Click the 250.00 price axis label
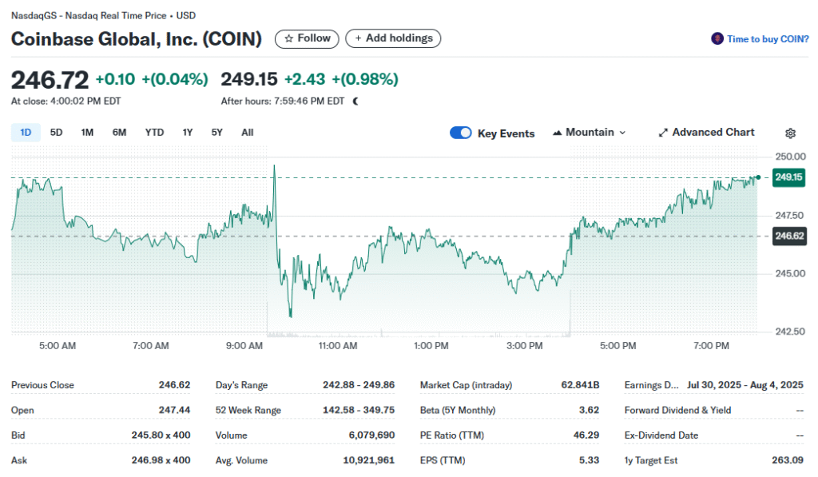The width and height of the screenshot is (818, 477). 790,157
